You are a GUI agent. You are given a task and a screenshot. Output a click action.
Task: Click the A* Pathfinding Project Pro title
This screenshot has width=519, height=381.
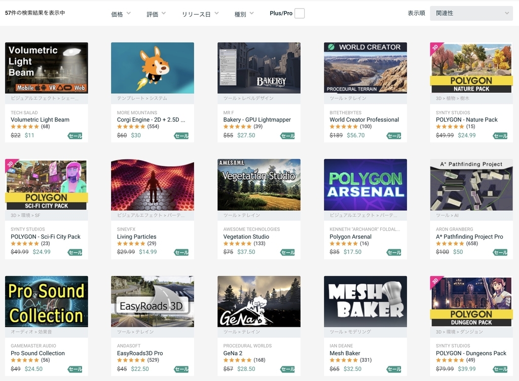tap(469, 237)
